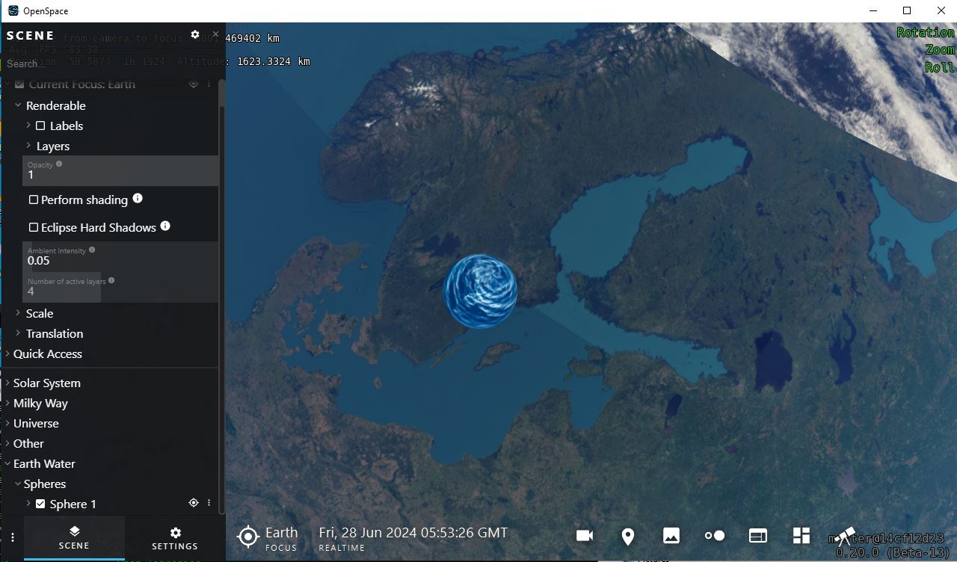Viewport: 957px width, 562px height.
Task: Toggle the Current Focus: Earth checkbox
Action: point(19,84)
